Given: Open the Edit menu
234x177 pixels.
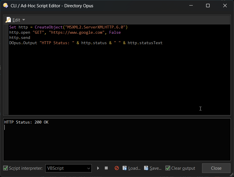Looking at the screenshot, I should pos(16,20).
